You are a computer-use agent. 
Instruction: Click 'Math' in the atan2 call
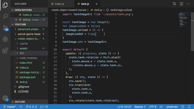pyautogui.click(x=106, y=57)
